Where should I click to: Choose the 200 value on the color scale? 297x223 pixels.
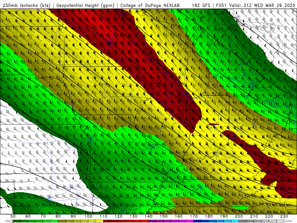[239, 216]
